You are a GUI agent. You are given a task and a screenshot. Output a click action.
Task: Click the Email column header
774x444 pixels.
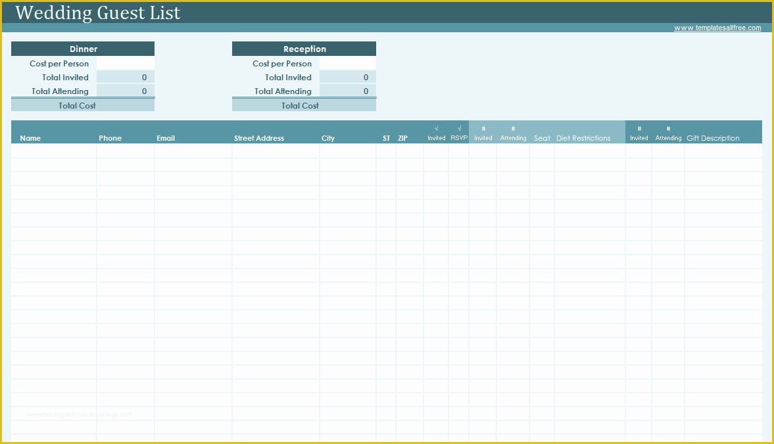166,138
